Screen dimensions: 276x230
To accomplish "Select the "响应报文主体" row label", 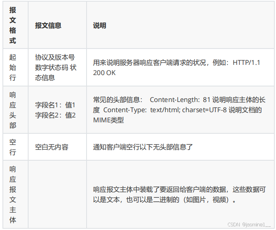I will [x=13, y=195].
